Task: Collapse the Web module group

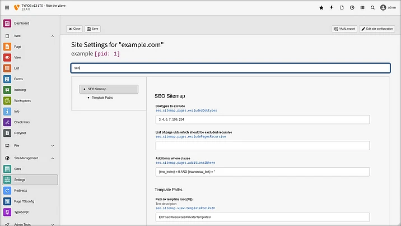Action: click(52, 36)
